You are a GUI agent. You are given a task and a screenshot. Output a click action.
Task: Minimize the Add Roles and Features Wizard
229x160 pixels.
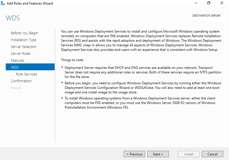click(x=196, y=3)
